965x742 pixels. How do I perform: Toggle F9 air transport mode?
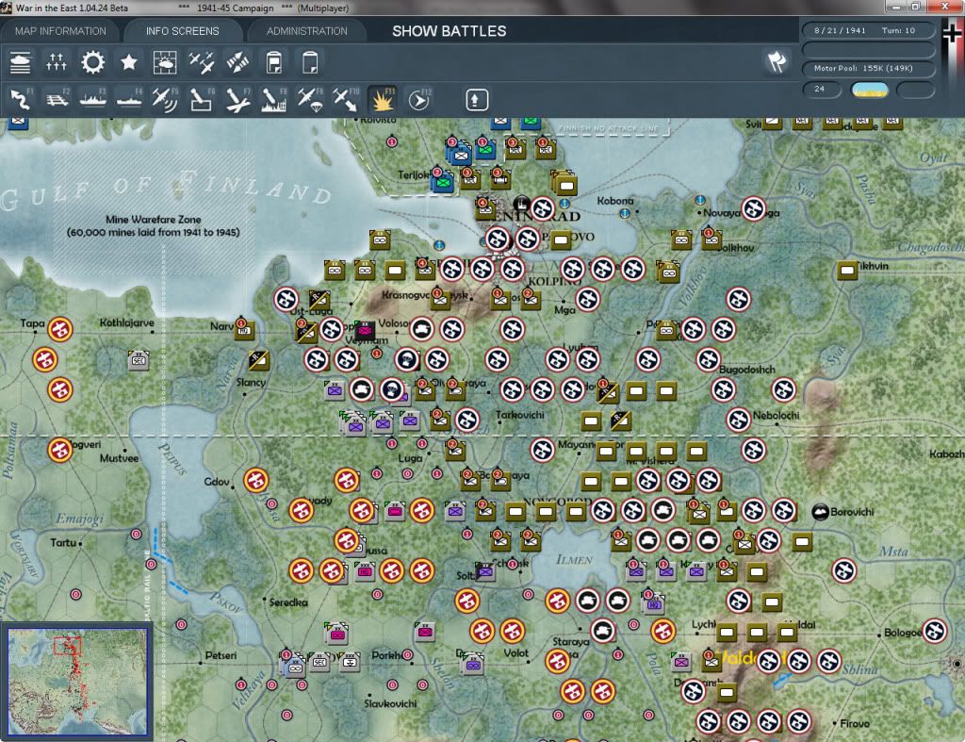[x=310, y=100]
